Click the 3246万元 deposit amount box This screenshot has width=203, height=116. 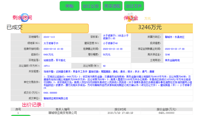coord(159,28)
